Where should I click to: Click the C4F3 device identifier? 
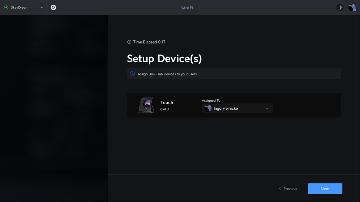(x=165, y=109)
